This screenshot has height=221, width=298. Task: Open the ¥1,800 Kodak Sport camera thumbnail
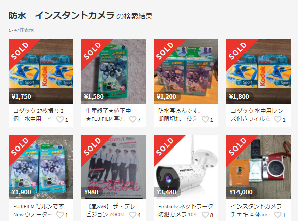(259, 71)
